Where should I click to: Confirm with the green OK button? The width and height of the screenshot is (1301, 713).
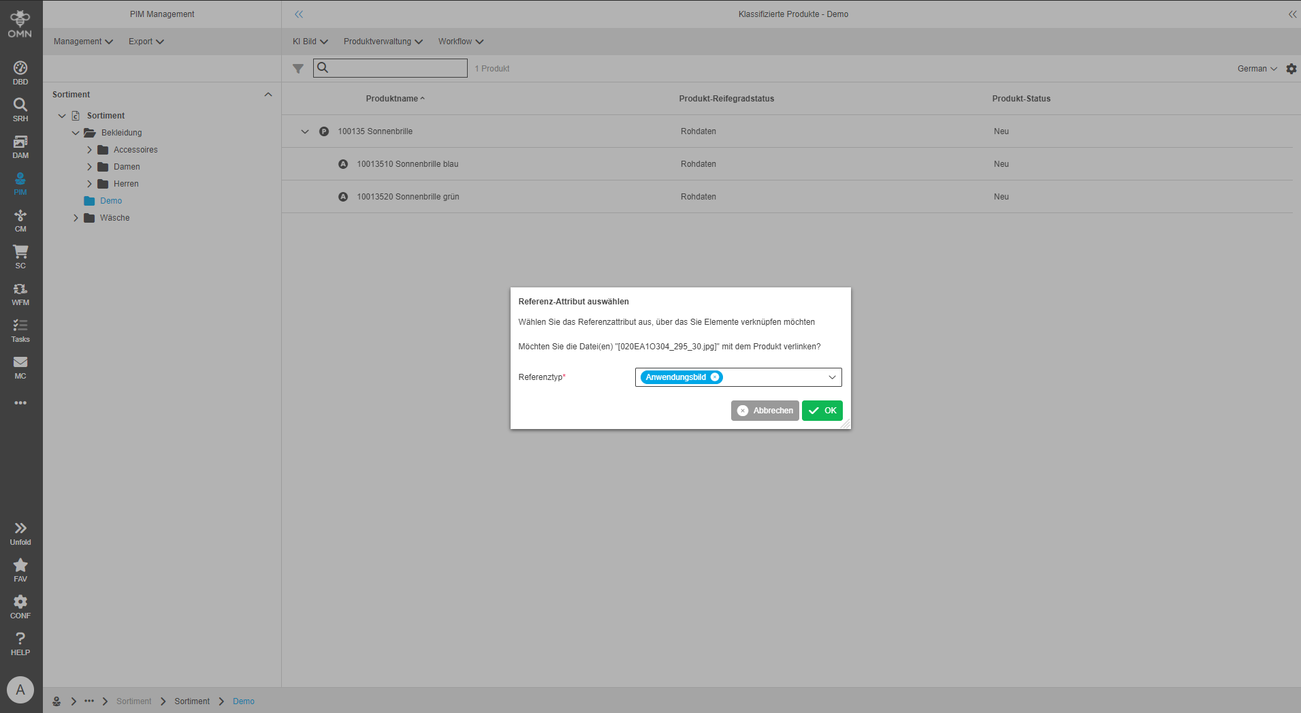click(822, 411)
